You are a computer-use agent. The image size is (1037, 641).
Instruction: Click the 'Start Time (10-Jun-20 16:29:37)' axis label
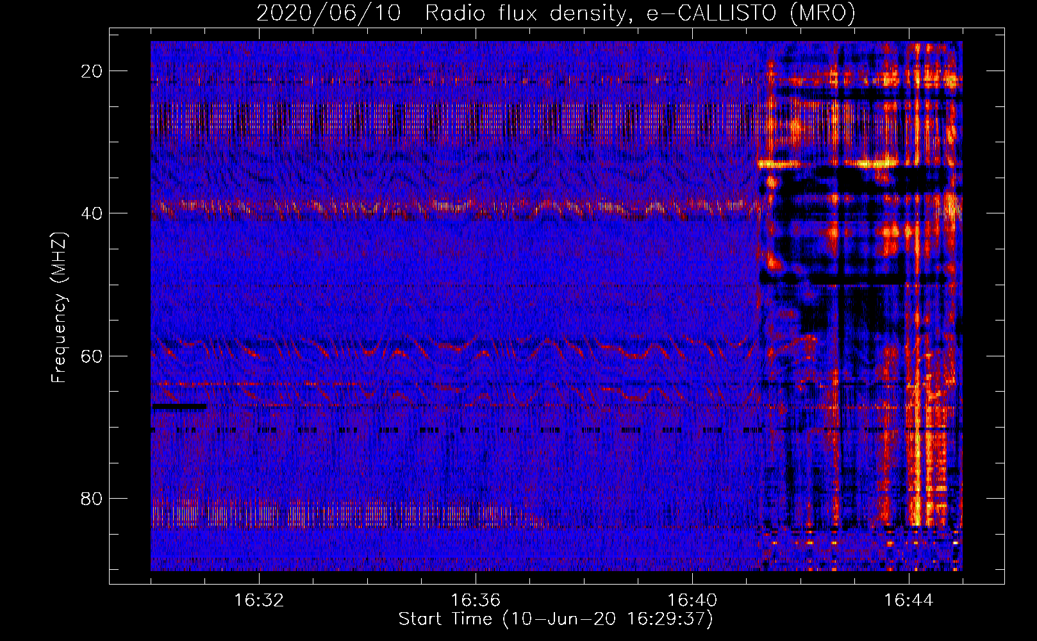point(556,619)
